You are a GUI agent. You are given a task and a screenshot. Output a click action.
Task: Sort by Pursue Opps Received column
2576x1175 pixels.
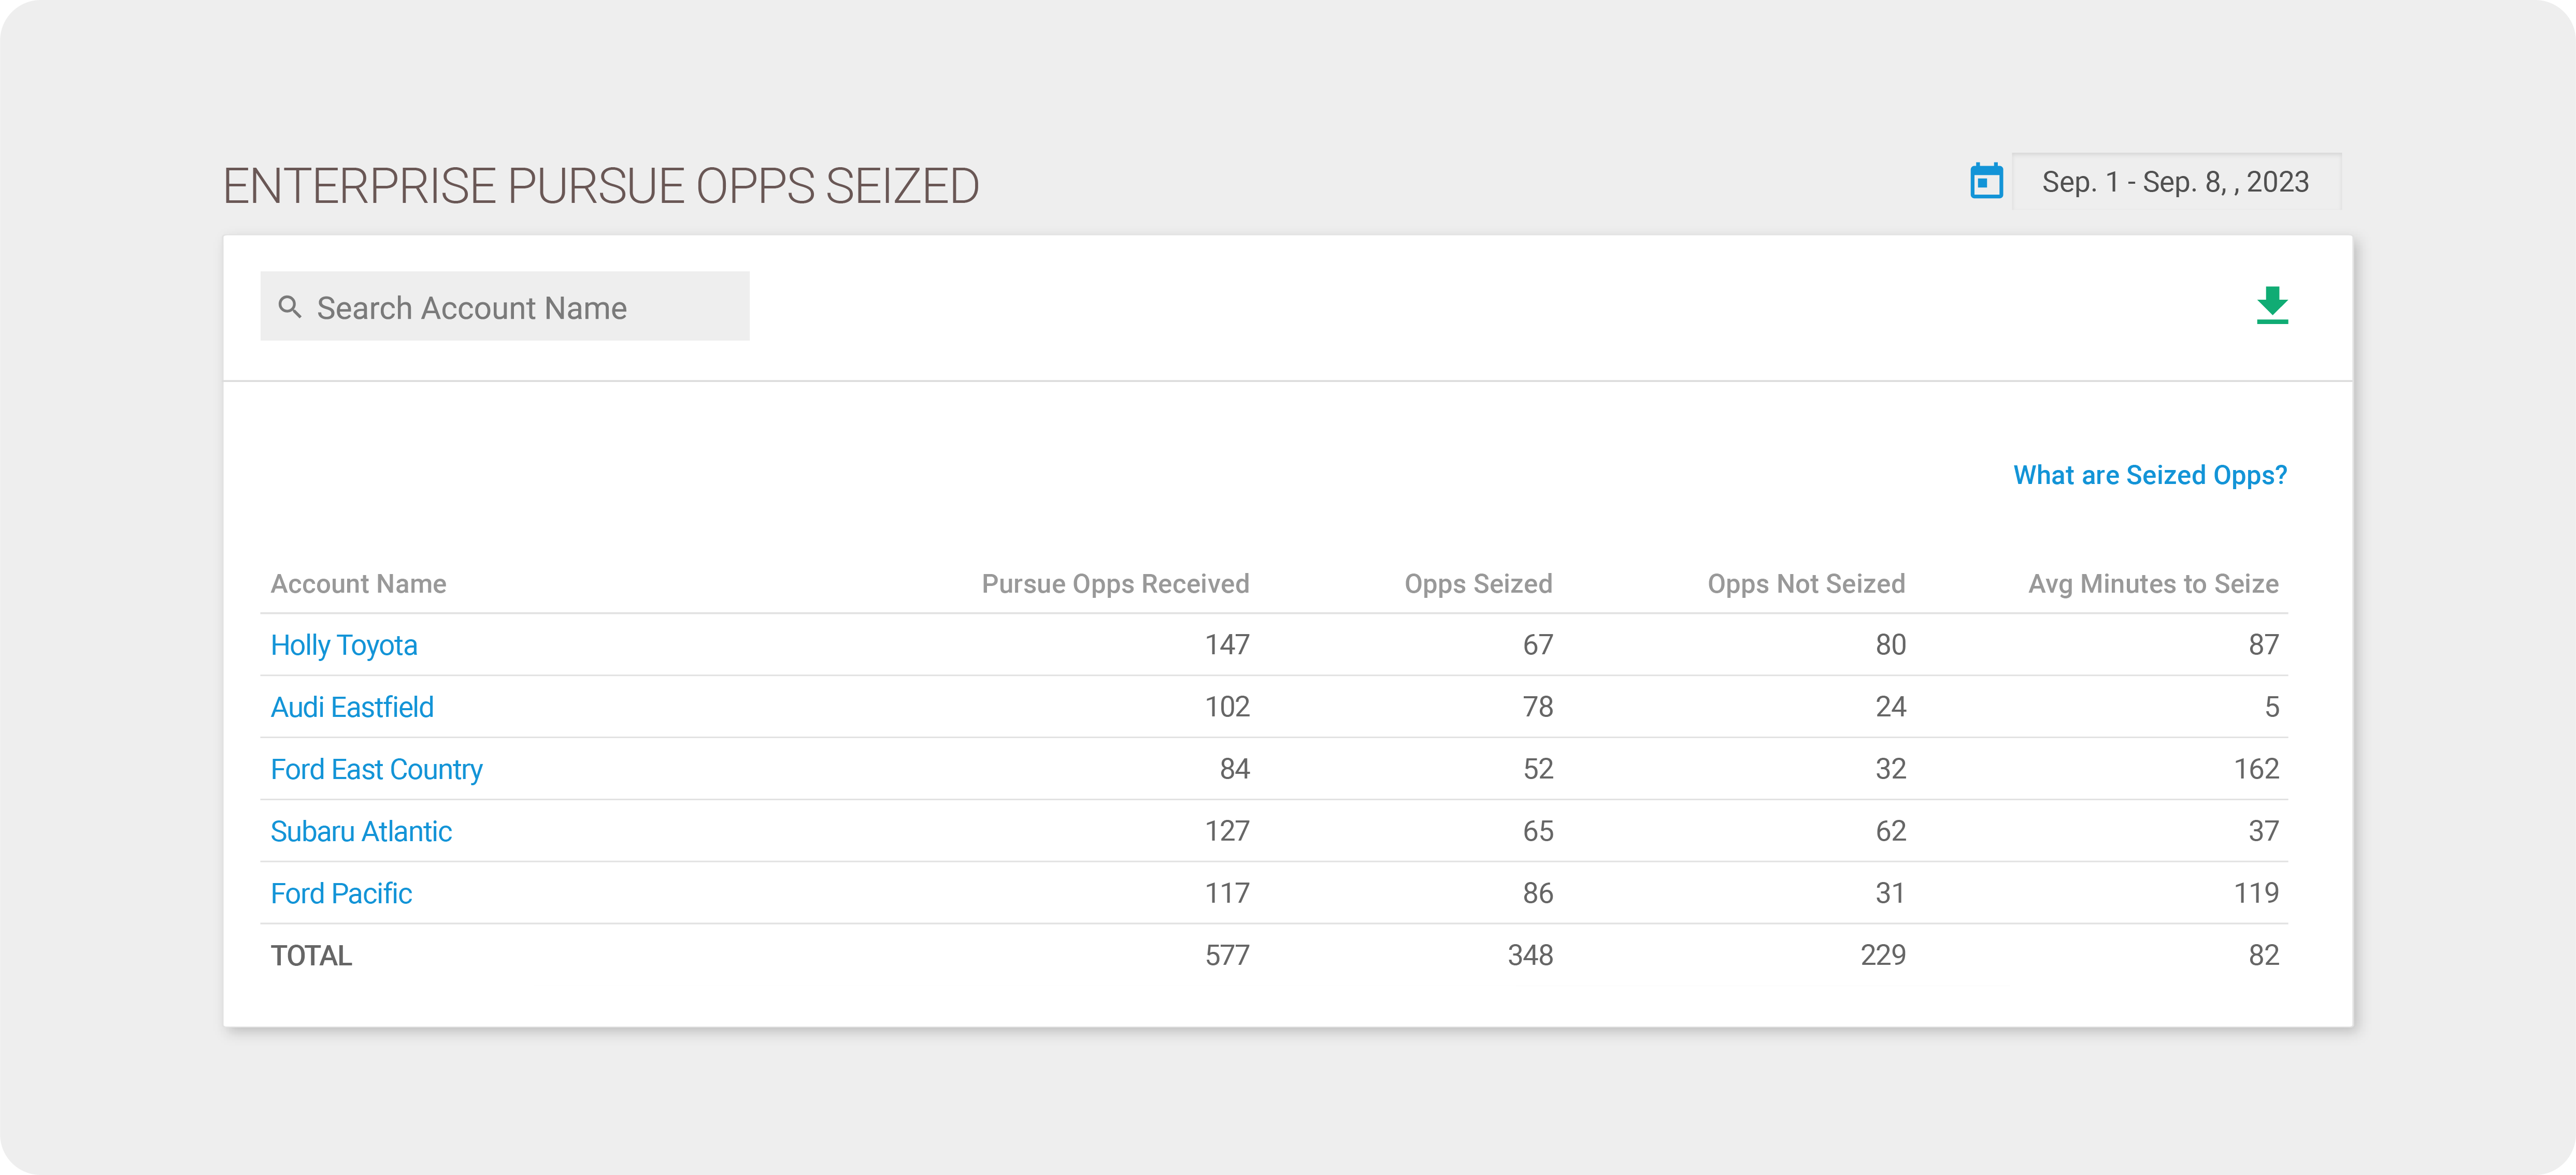(x=1115, y=583)
